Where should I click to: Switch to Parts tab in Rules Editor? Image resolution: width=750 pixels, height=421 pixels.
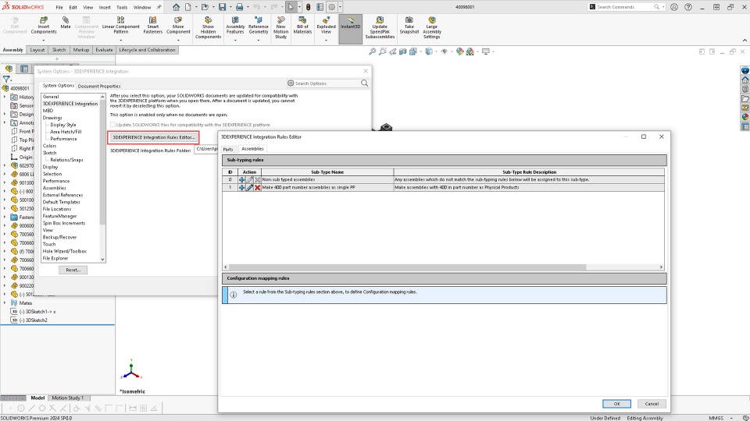point(227,149)
